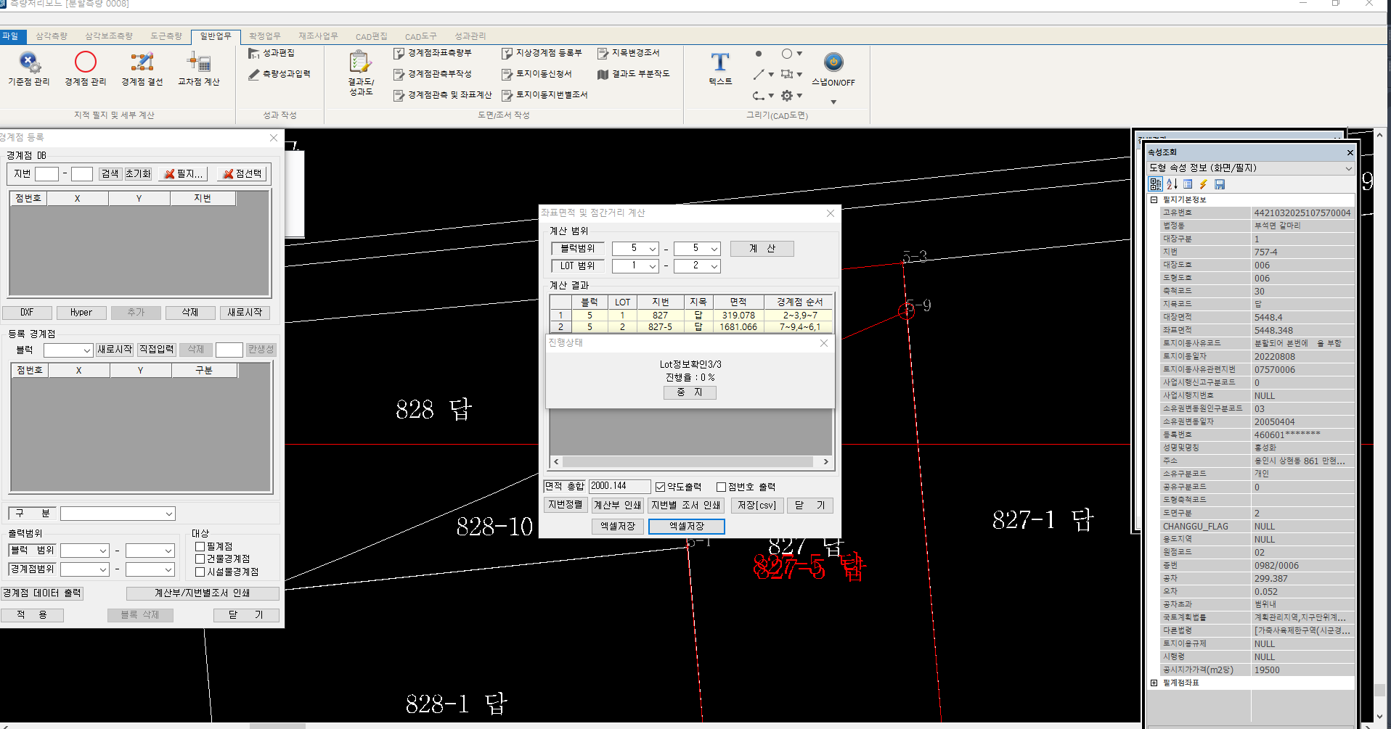This screenshot has width=1391, height=729.
Task: Open 블럭 dropdown under 등록 경계점
Action: pos(87,350)
